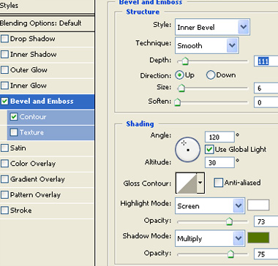Click the Size value field showing 6

pyautogui.click(x=266, y=88)
